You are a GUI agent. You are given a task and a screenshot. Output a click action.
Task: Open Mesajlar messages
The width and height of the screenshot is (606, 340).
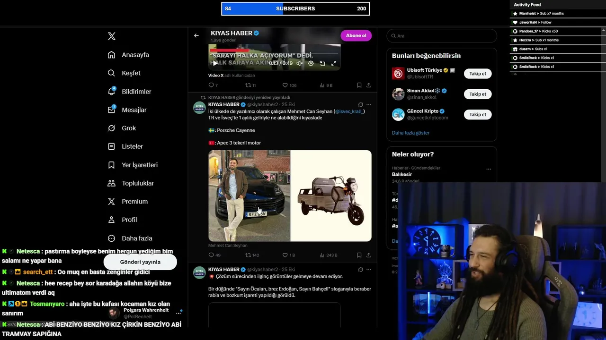(x=127, y=110)
